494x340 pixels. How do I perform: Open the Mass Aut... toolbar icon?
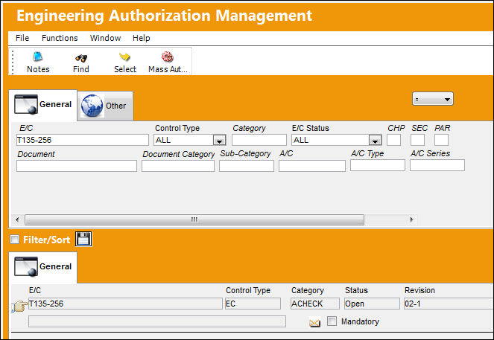click(x=168, y=57)
